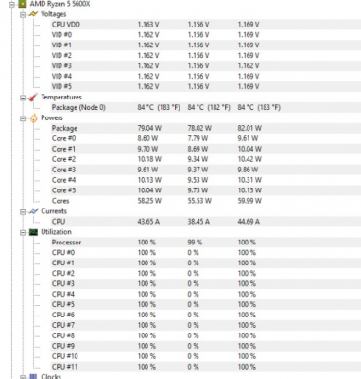Select the Temperatures tree label

click(x=61, y=98)
